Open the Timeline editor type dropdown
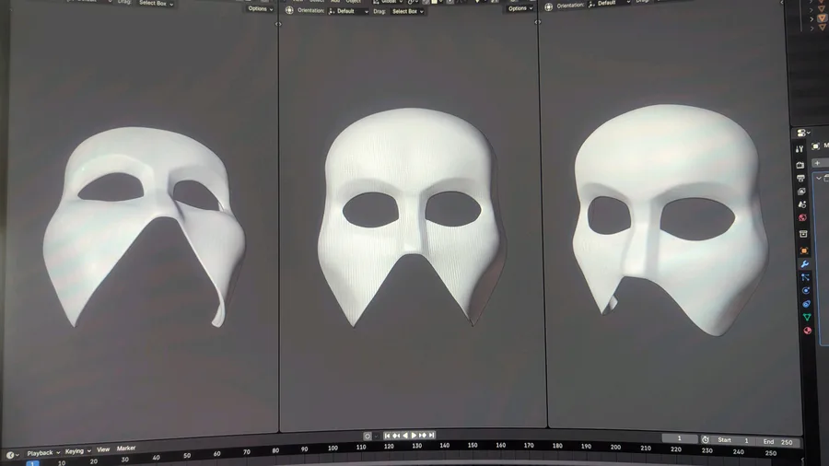829x466 pixels. (x=12, y=454)
